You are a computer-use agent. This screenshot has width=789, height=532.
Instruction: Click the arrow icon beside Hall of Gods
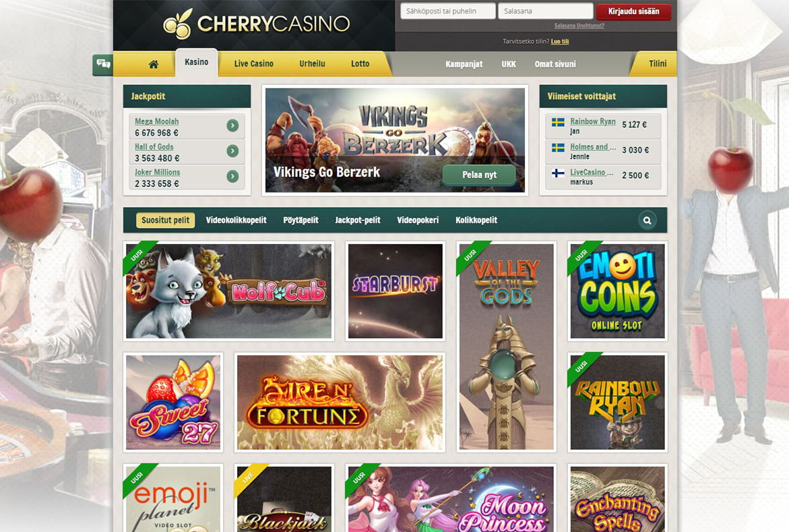click(x=232, y=150)
